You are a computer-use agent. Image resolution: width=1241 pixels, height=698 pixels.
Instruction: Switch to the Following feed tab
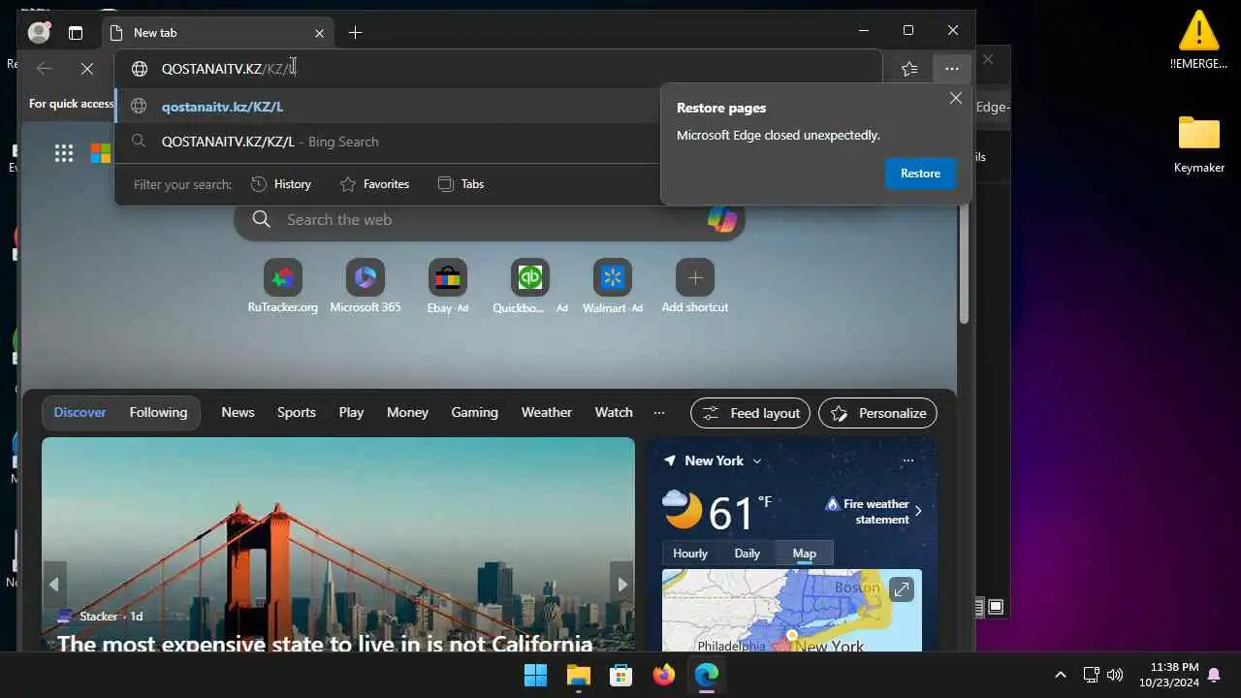point(158,412)
